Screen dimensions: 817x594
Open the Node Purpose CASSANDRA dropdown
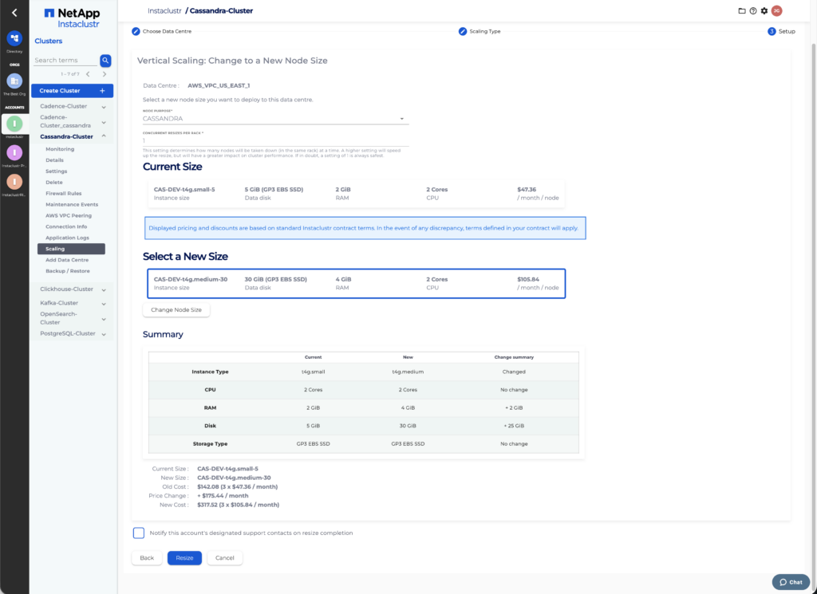(275, 119)
